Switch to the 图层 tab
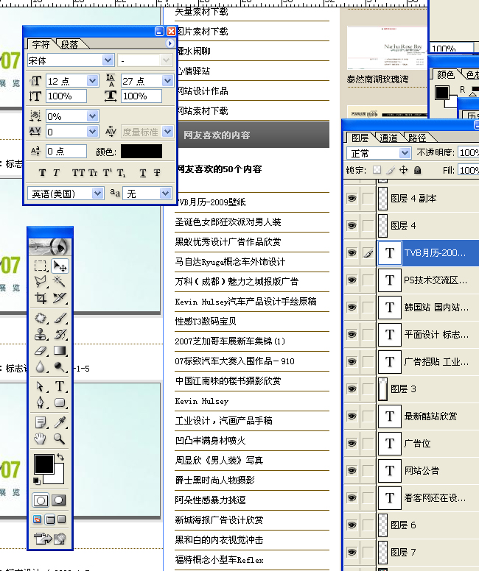 360,138
